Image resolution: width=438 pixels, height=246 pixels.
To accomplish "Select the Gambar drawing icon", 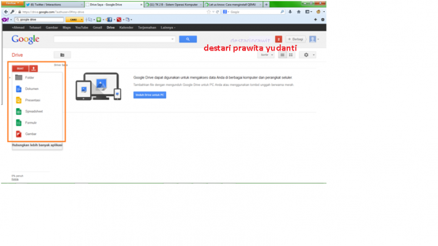I will pos(19,134).
